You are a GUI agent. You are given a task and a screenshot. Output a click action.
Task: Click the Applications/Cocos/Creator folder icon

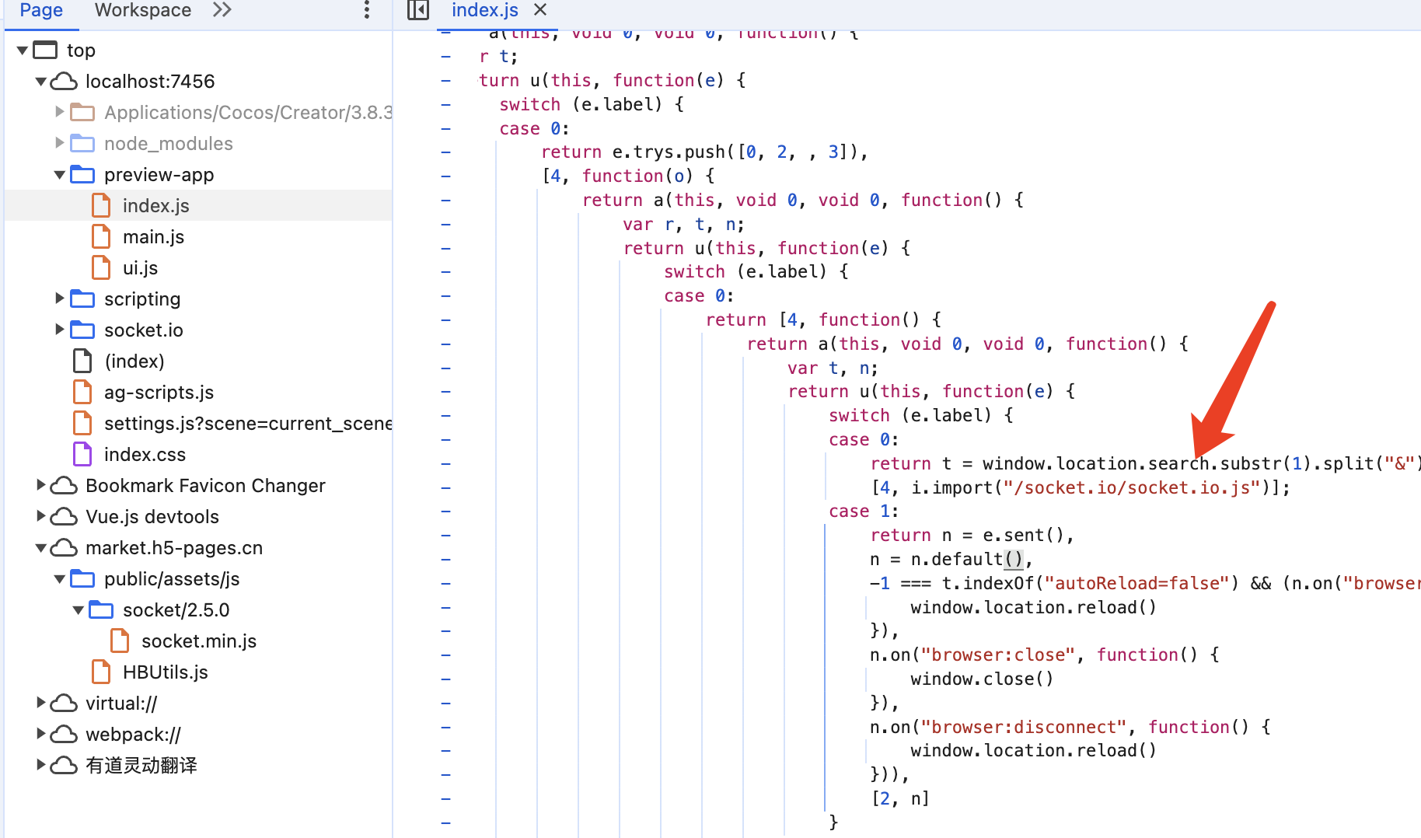(x=82, y=113)
